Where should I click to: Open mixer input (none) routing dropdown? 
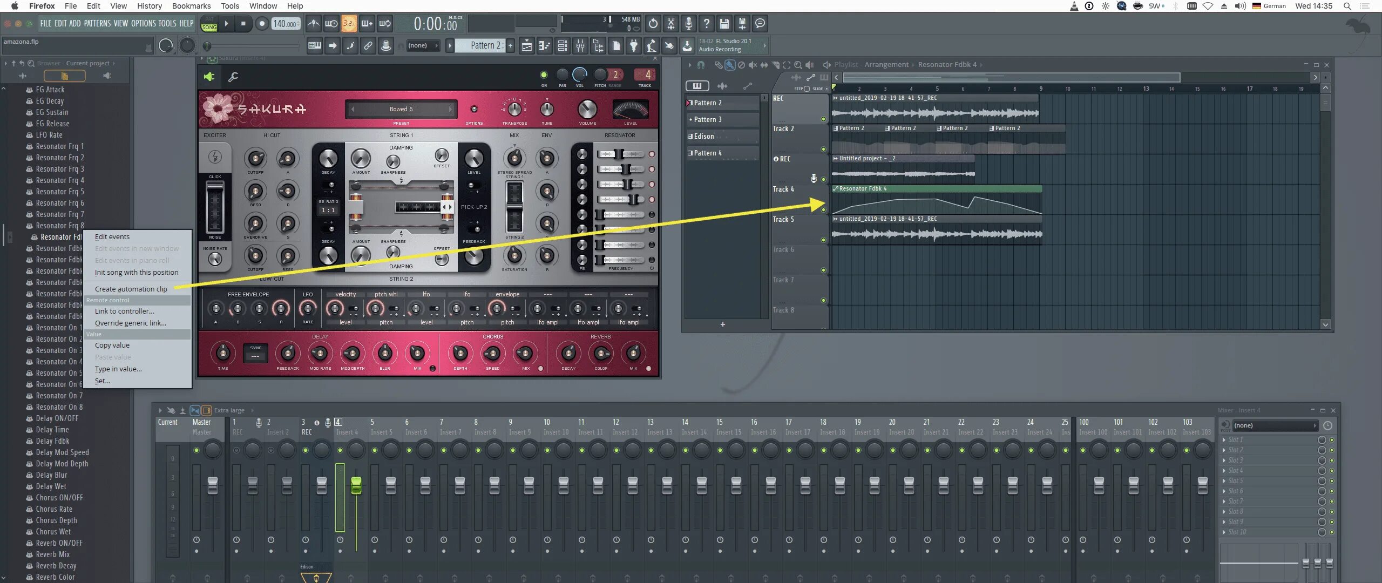click(1275, 425)
